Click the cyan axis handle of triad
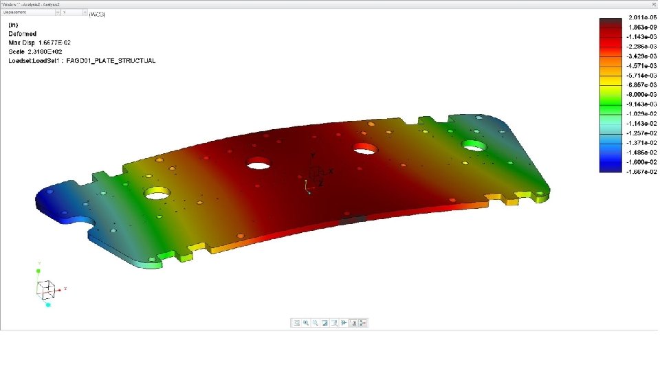The height and width of the screenshot is (371, 660). (x=48, y=304)
